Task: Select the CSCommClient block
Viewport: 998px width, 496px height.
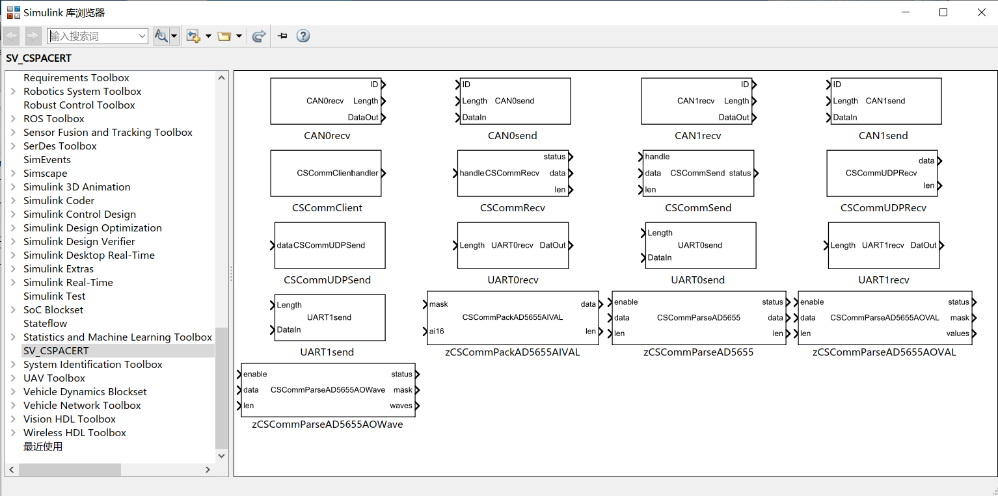Action: 327,174
